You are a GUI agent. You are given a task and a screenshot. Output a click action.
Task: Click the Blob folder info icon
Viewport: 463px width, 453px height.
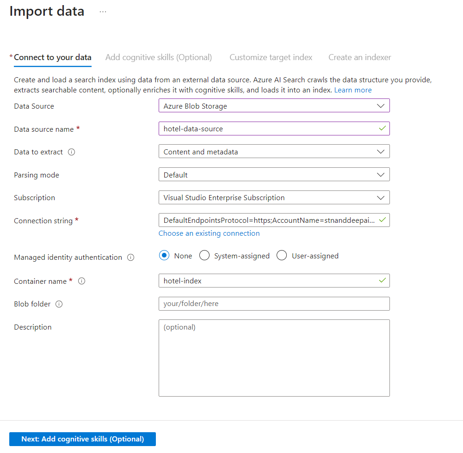click(x=59, y=304)
